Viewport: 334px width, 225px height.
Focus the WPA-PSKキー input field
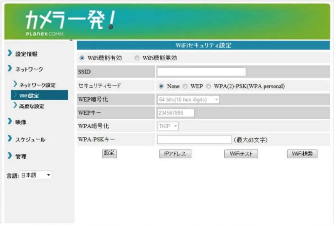point(194,139)
